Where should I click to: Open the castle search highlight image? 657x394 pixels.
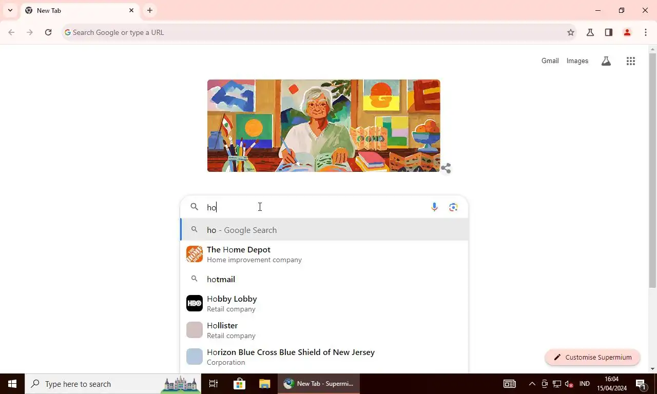180,384
